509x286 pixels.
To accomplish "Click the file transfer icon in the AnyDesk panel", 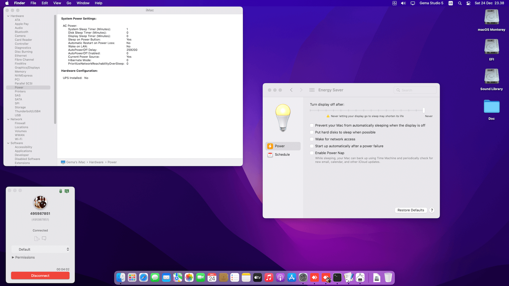I will [x=37, y=239].
